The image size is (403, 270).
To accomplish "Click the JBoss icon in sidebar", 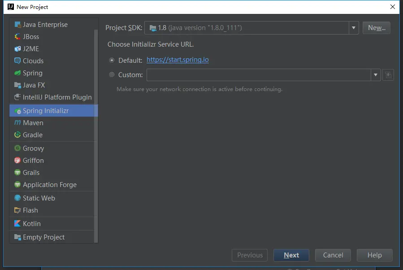I will pyautogui.click(x=17, y=37).
